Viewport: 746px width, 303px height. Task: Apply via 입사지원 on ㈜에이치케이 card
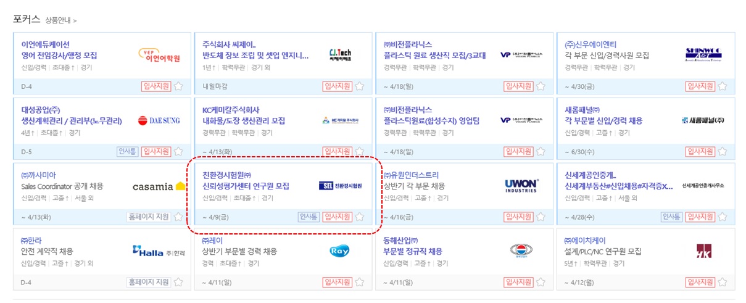click(700, 283)
